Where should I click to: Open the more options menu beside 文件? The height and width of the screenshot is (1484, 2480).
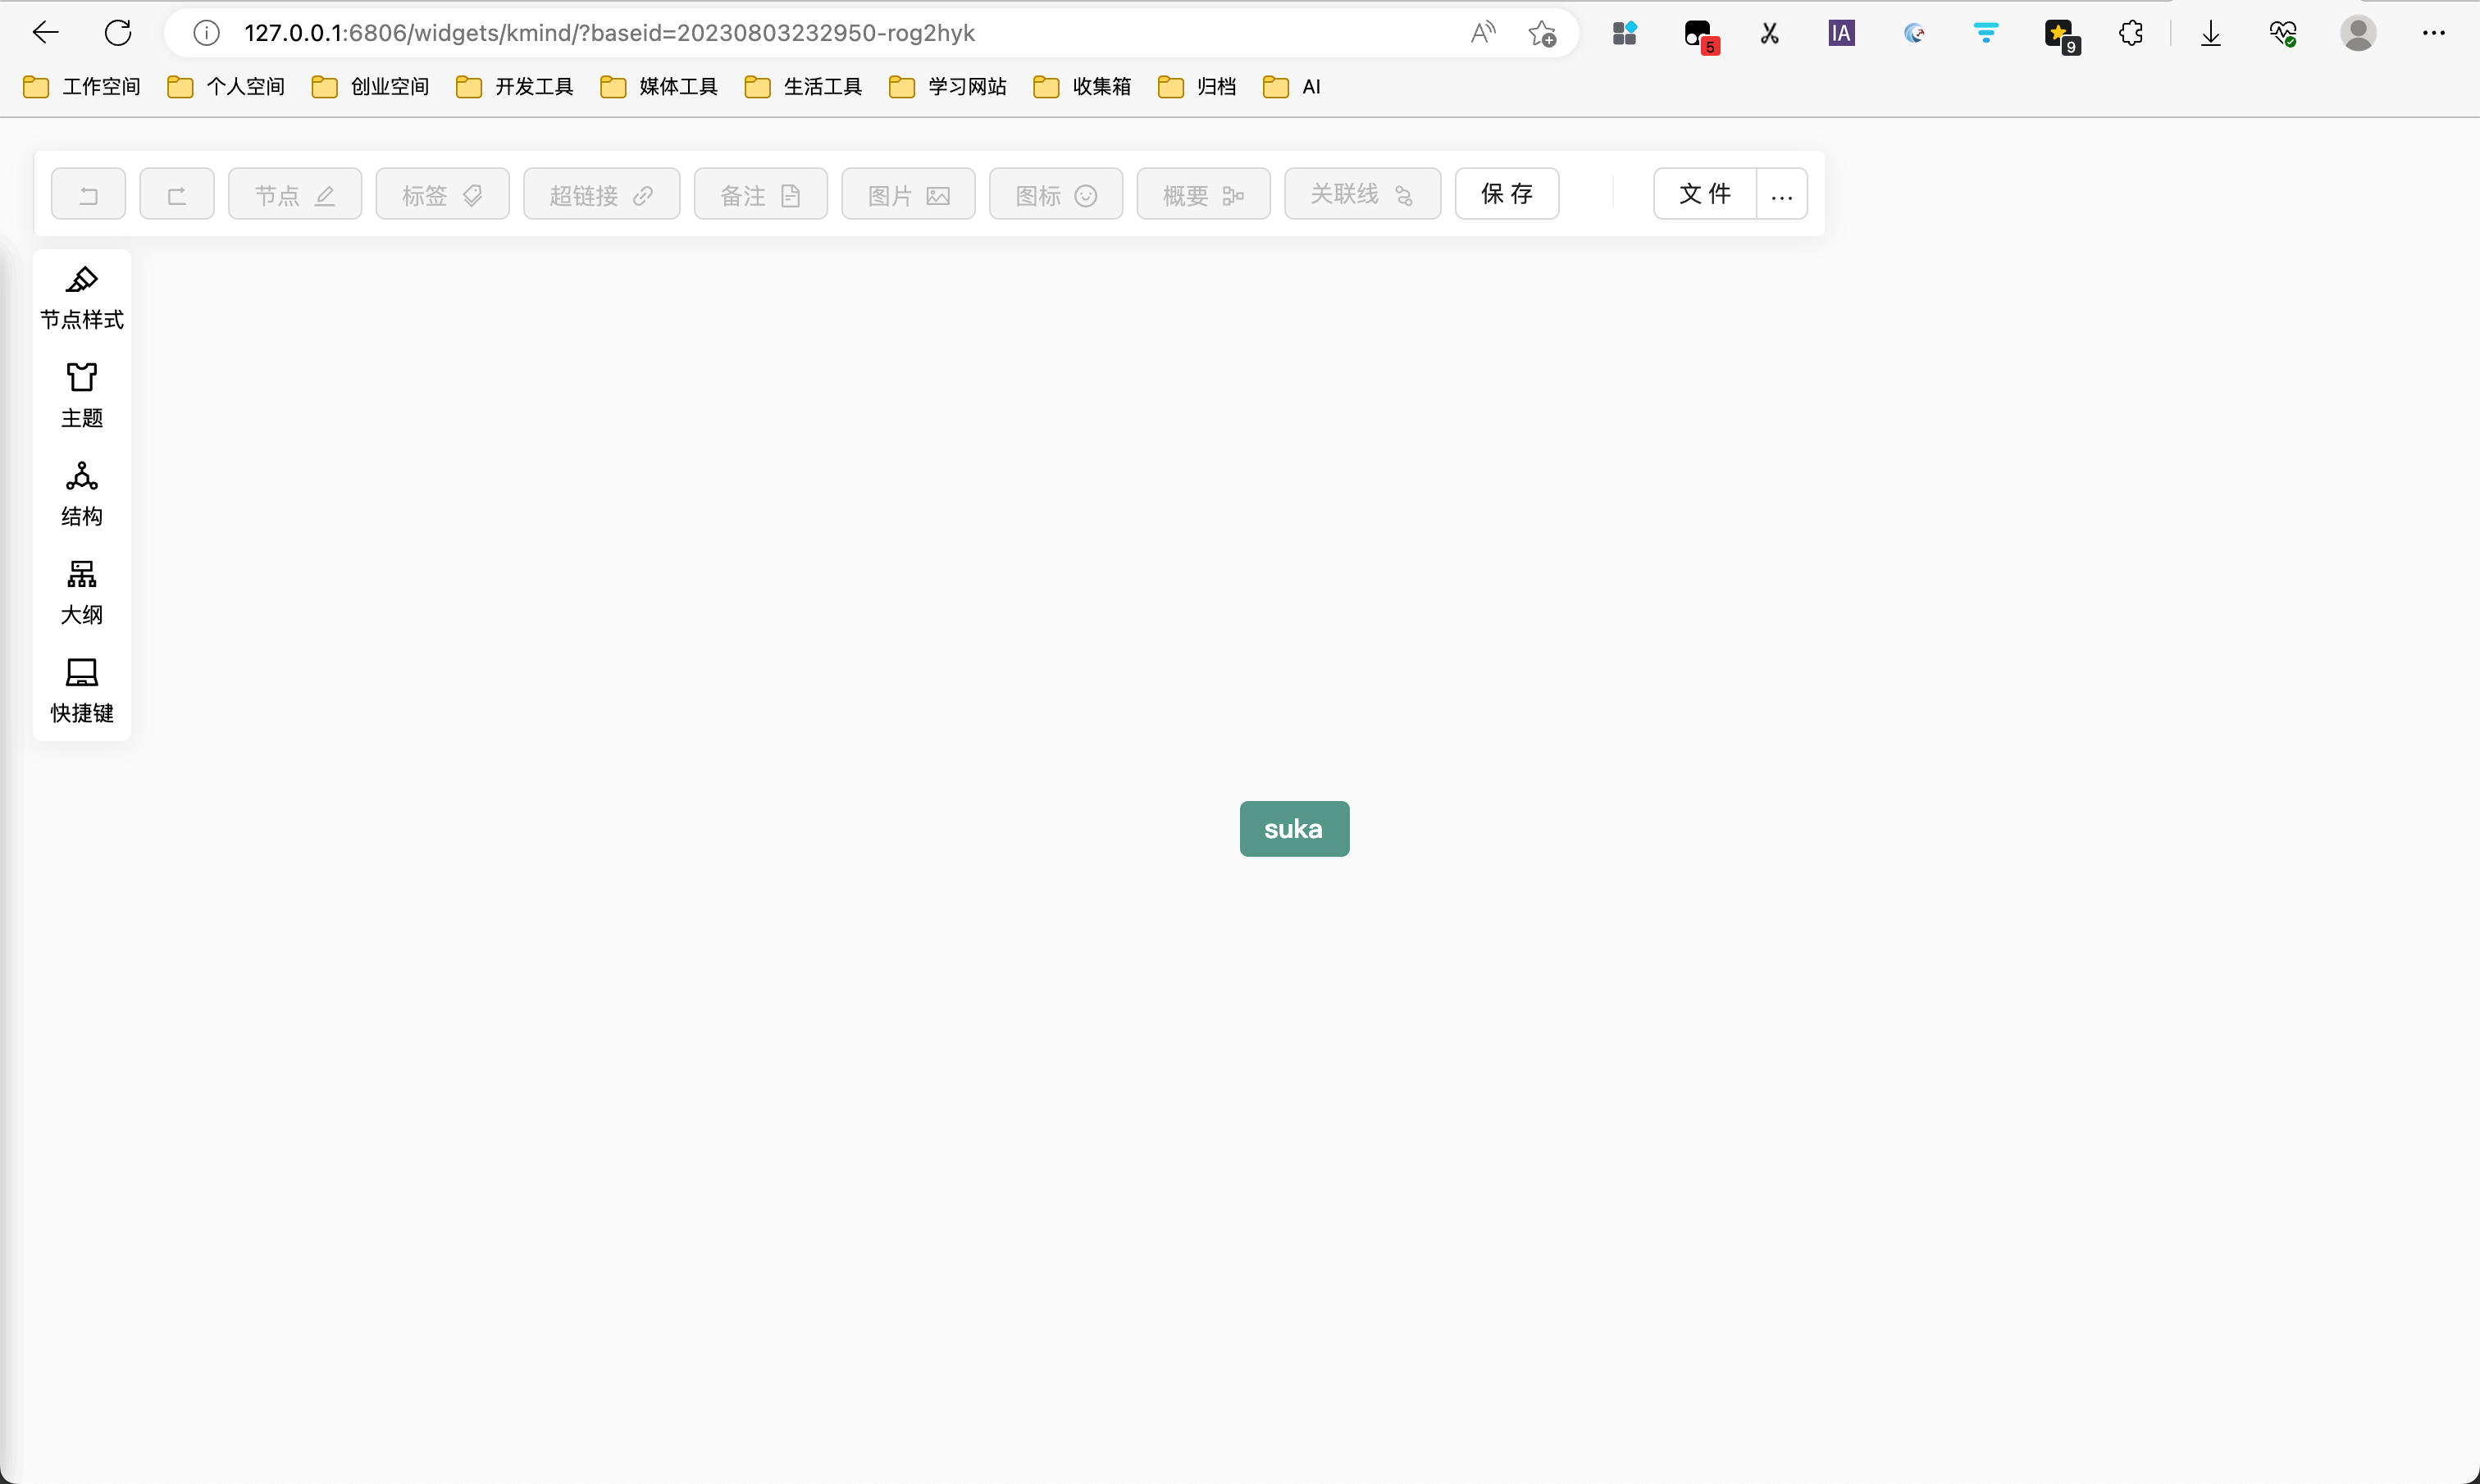[1781, 193]
